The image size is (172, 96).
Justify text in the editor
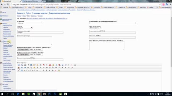point(47,67)
